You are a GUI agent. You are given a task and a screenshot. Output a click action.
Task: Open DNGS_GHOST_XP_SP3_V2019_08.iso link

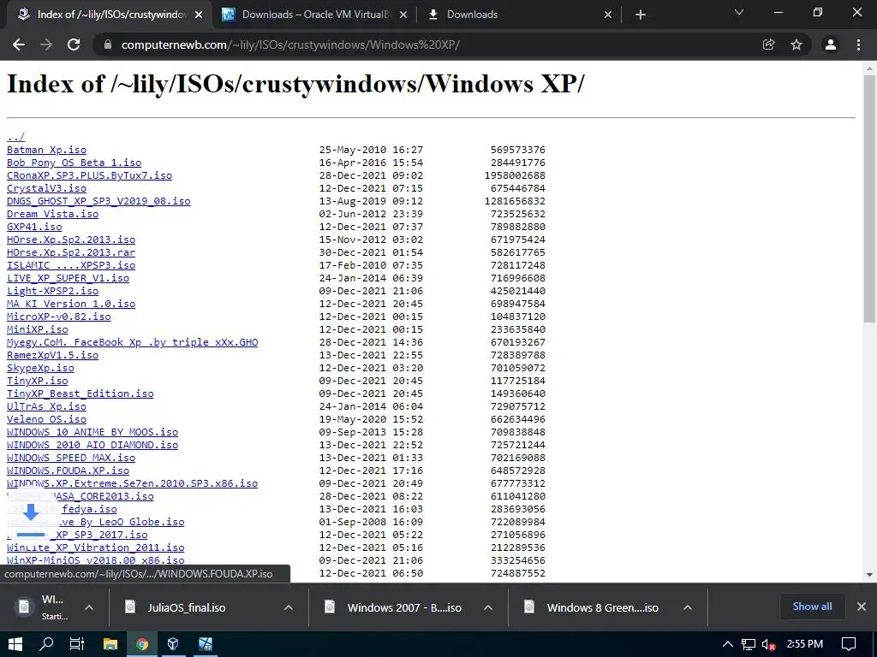click(x=98, y=201)
